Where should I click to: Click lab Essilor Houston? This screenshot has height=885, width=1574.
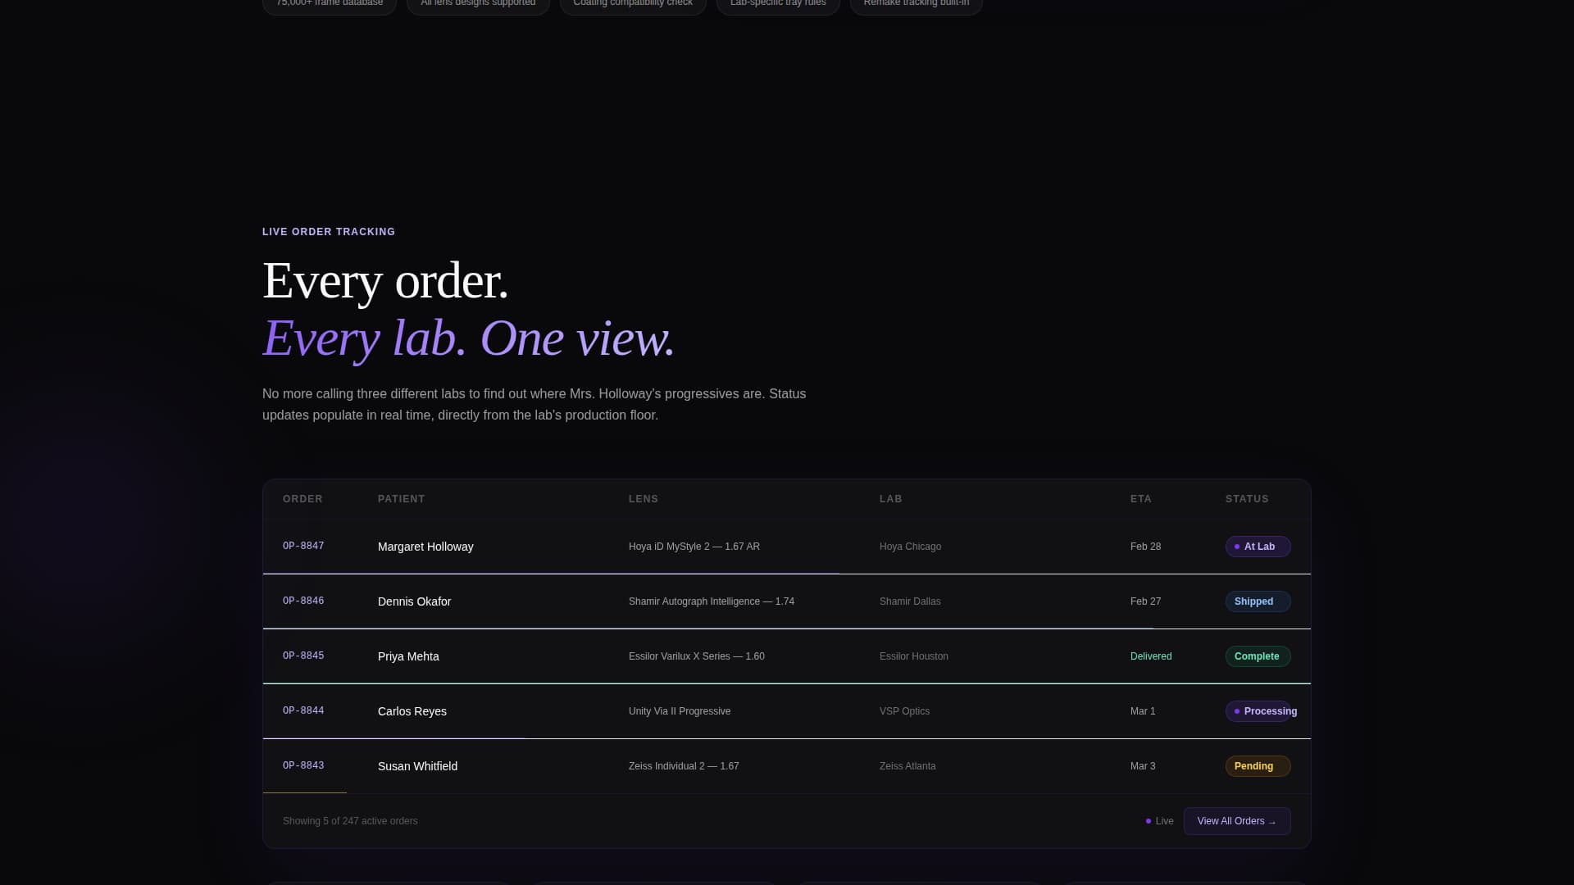tap(914, 656)
